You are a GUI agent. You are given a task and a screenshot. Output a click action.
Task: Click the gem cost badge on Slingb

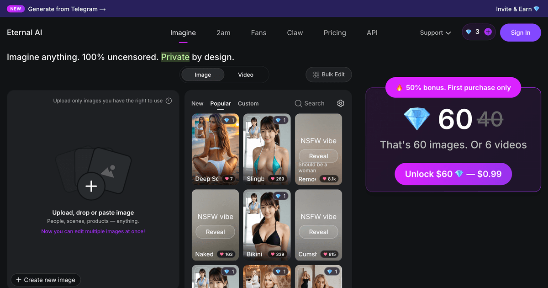coord(280,120)
